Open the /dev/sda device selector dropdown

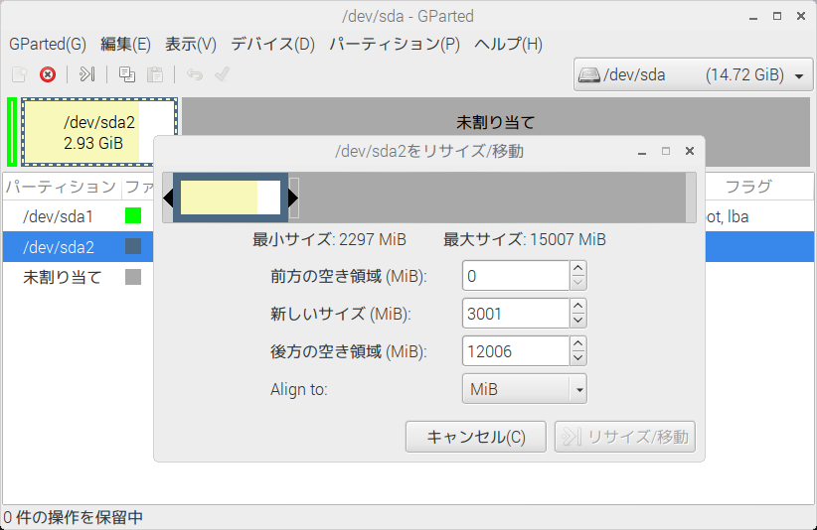(693, 74)
